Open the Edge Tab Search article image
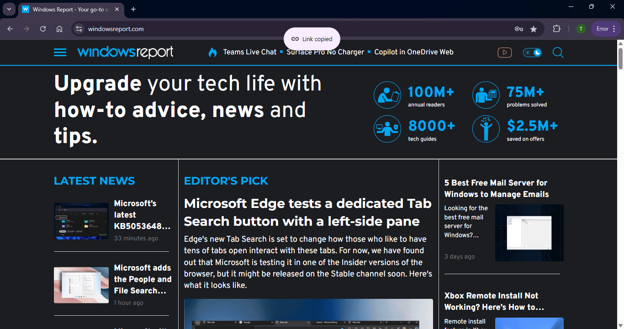 pyautogui.click(x=308, y=314)
